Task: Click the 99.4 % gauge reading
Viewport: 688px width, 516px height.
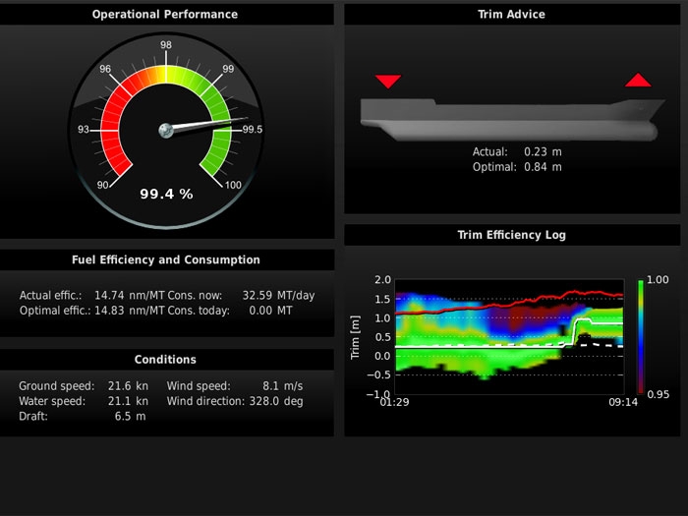Action: click(166, 194)
